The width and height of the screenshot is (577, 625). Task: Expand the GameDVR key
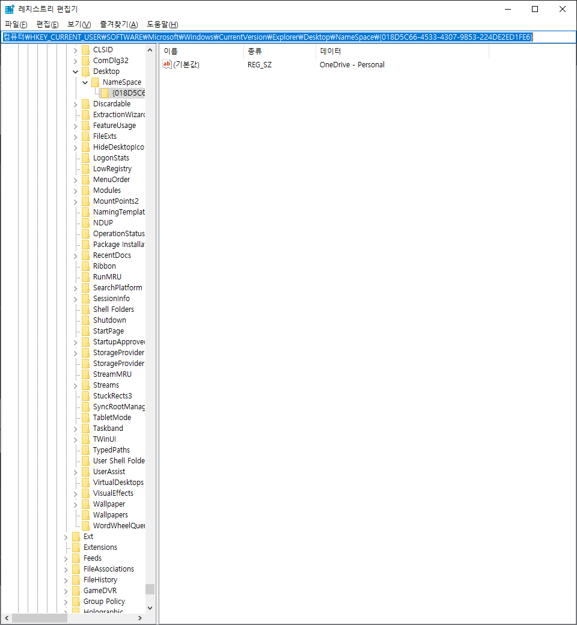coord(66,591)
